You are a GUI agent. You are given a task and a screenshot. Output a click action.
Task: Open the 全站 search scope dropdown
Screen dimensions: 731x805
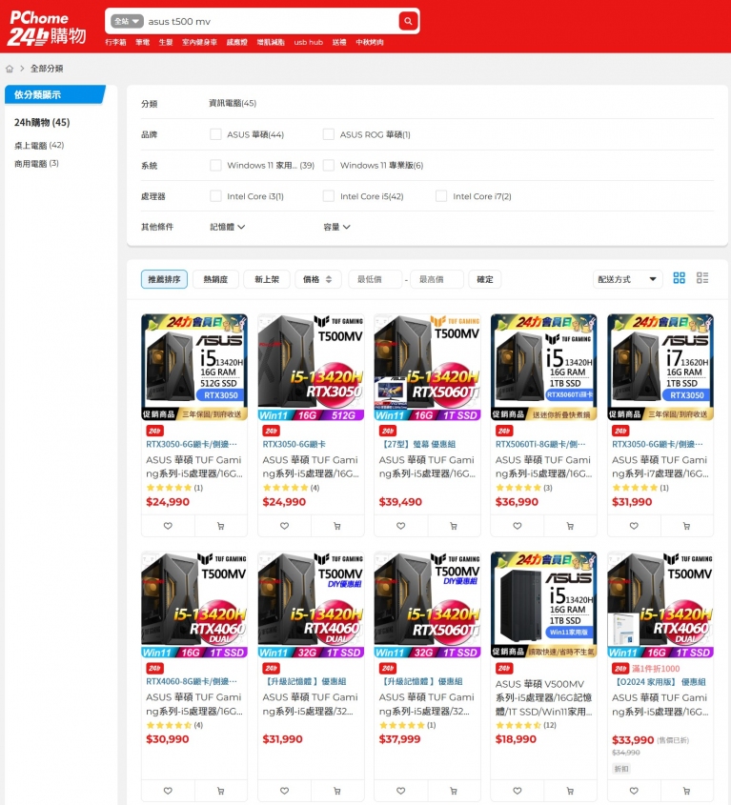click(x=127, y=21)
